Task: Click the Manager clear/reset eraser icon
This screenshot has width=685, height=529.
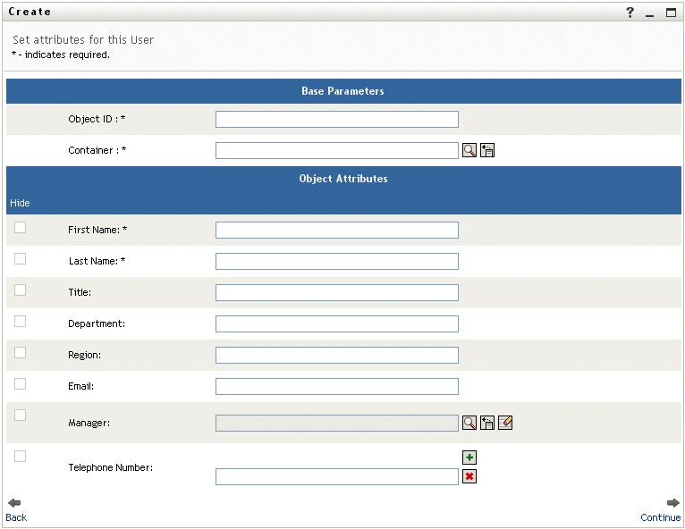Action: click(x=505, y=423)
